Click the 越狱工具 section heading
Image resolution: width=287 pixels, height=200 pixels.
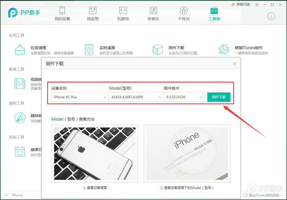[17, 103]
